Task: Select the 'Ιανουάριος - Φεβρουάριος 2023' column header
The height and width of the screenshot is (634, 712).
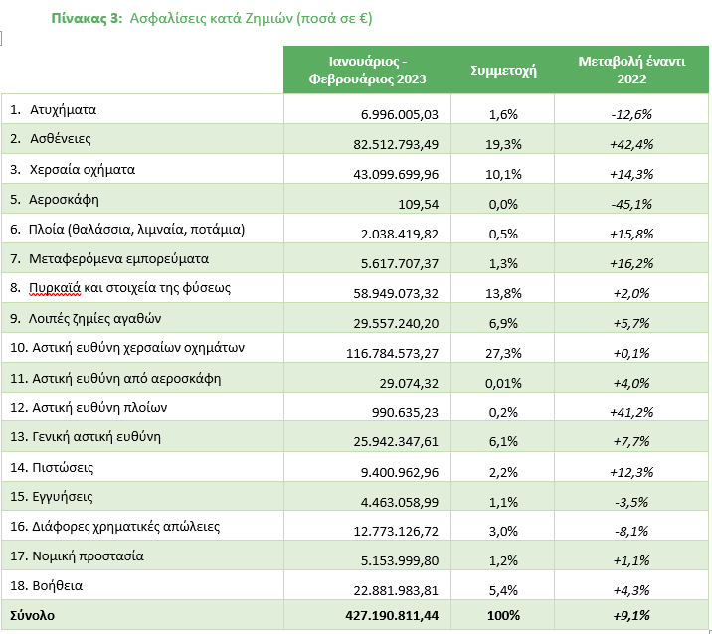Action: coord(367,70)
